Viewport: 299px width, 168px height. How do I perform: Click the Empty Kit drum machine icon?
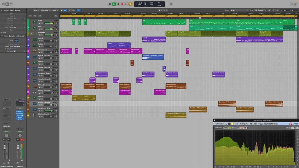[x=35, y=34]
